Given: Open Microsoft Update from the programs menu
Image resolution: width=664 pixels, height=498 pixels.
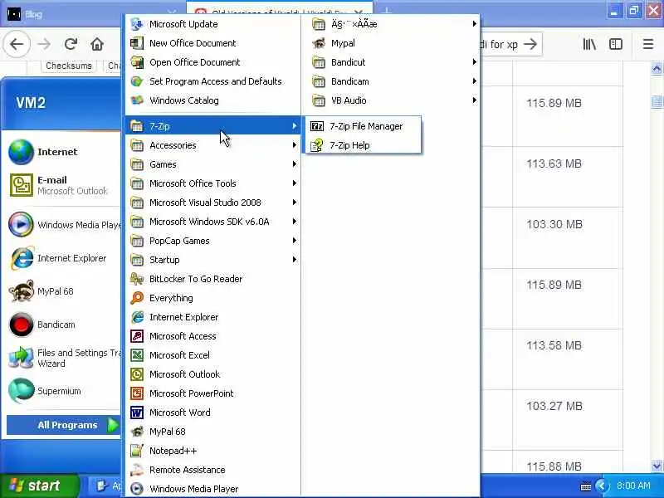Looking at the screenshot, I should 213,24.
